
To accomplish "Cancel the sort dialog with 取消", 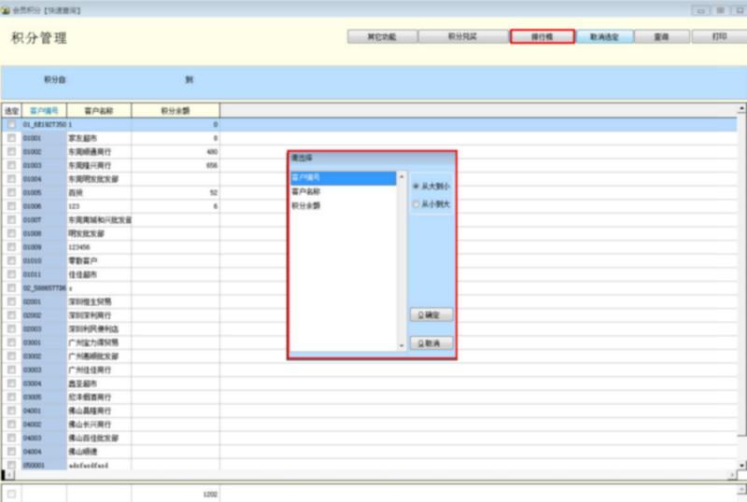I will (431, 343).
